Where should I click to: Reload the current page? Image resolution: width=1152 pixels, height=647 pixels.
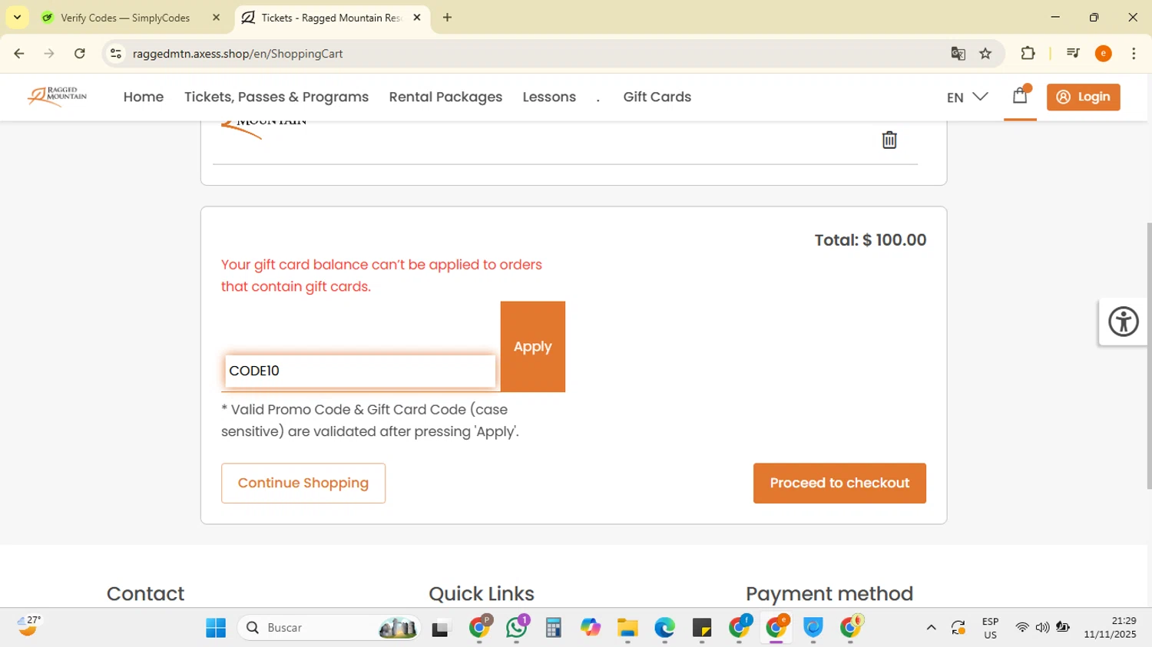[80, 54]
